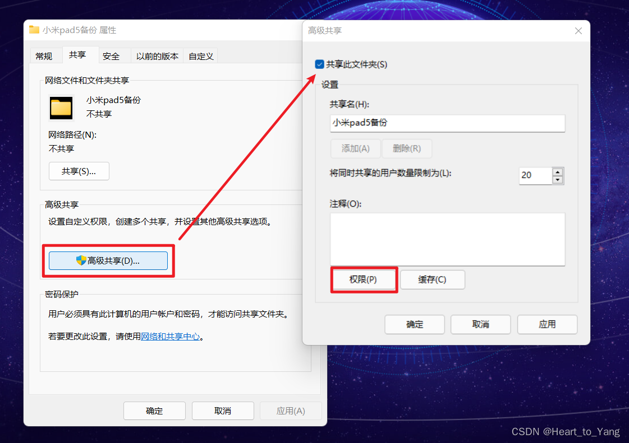Click the user limit number field showing 20
The height and width of the screenshot is (443, 629).
point(535,175)
